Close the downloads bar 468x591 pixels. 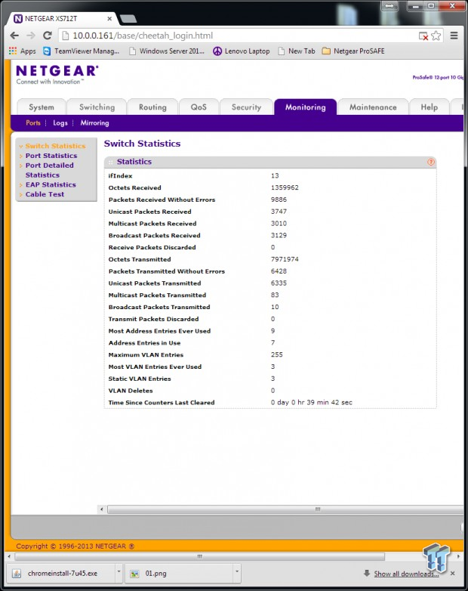pos(453,574)
